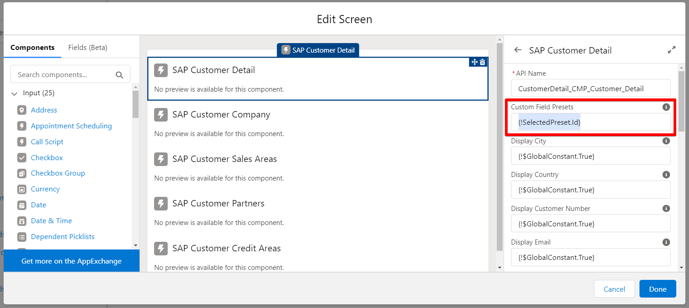Click the SAP Customer Detail canvas header label

323,50
